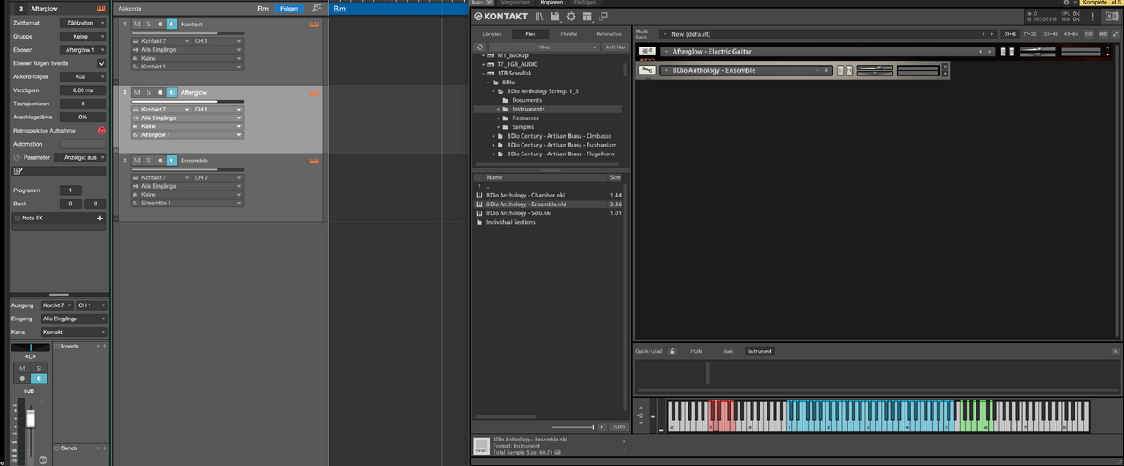Click previous preset arrow for Afterglow
The height and width of the screenshot is (466, 1124).
(x=981, y=52)
